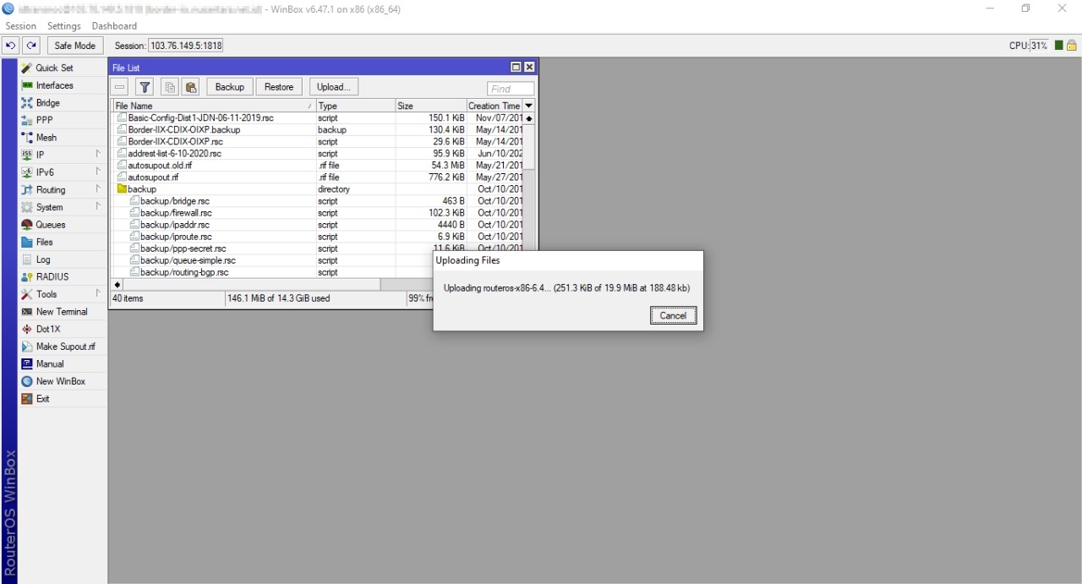Click the horizontal scrollbar left arrow in File List
This screenshot has width=1082, height=584.
pos(117,285)
